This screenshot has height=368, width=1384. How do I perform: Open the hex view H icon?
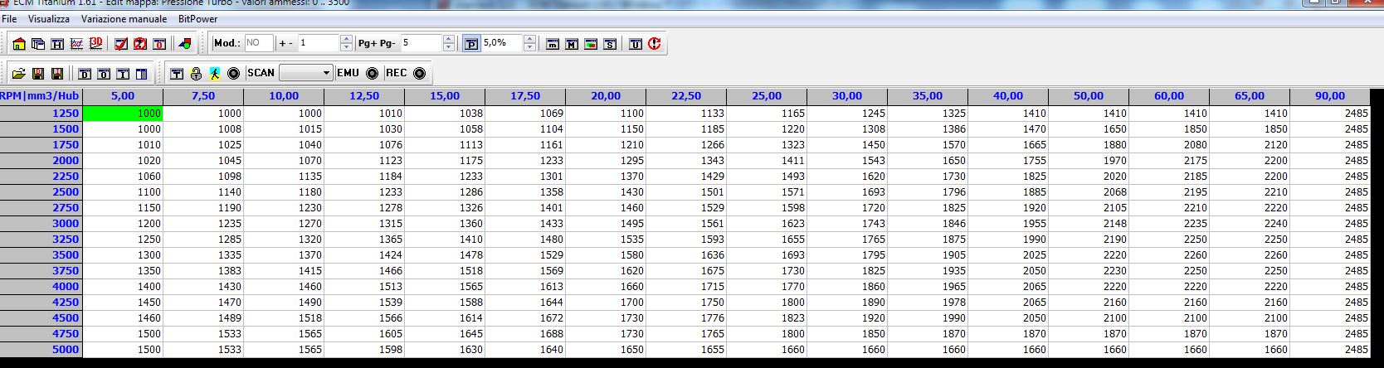pyautogui.click(x=57, y=44)
